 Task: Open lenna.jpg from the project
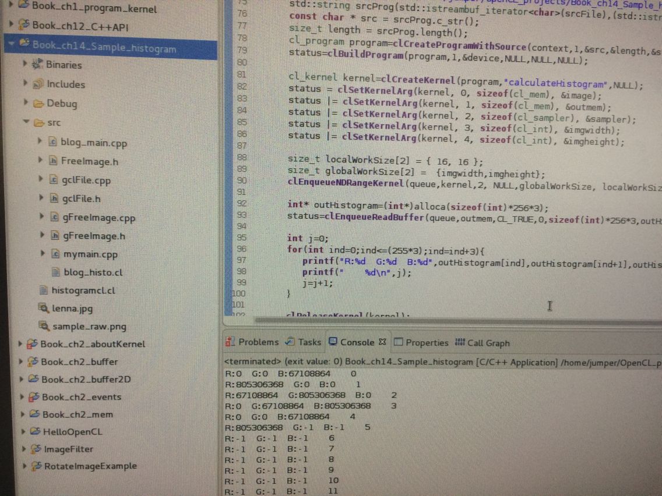coord(72,309)
